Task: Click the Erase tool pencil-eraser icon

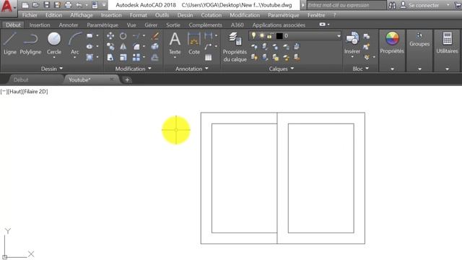Action: 155,36
